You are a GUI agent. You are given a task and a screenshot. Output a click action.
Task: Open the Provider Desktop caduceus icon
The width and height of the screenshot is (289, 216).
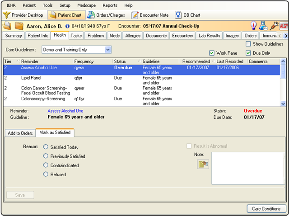point(7,15)
